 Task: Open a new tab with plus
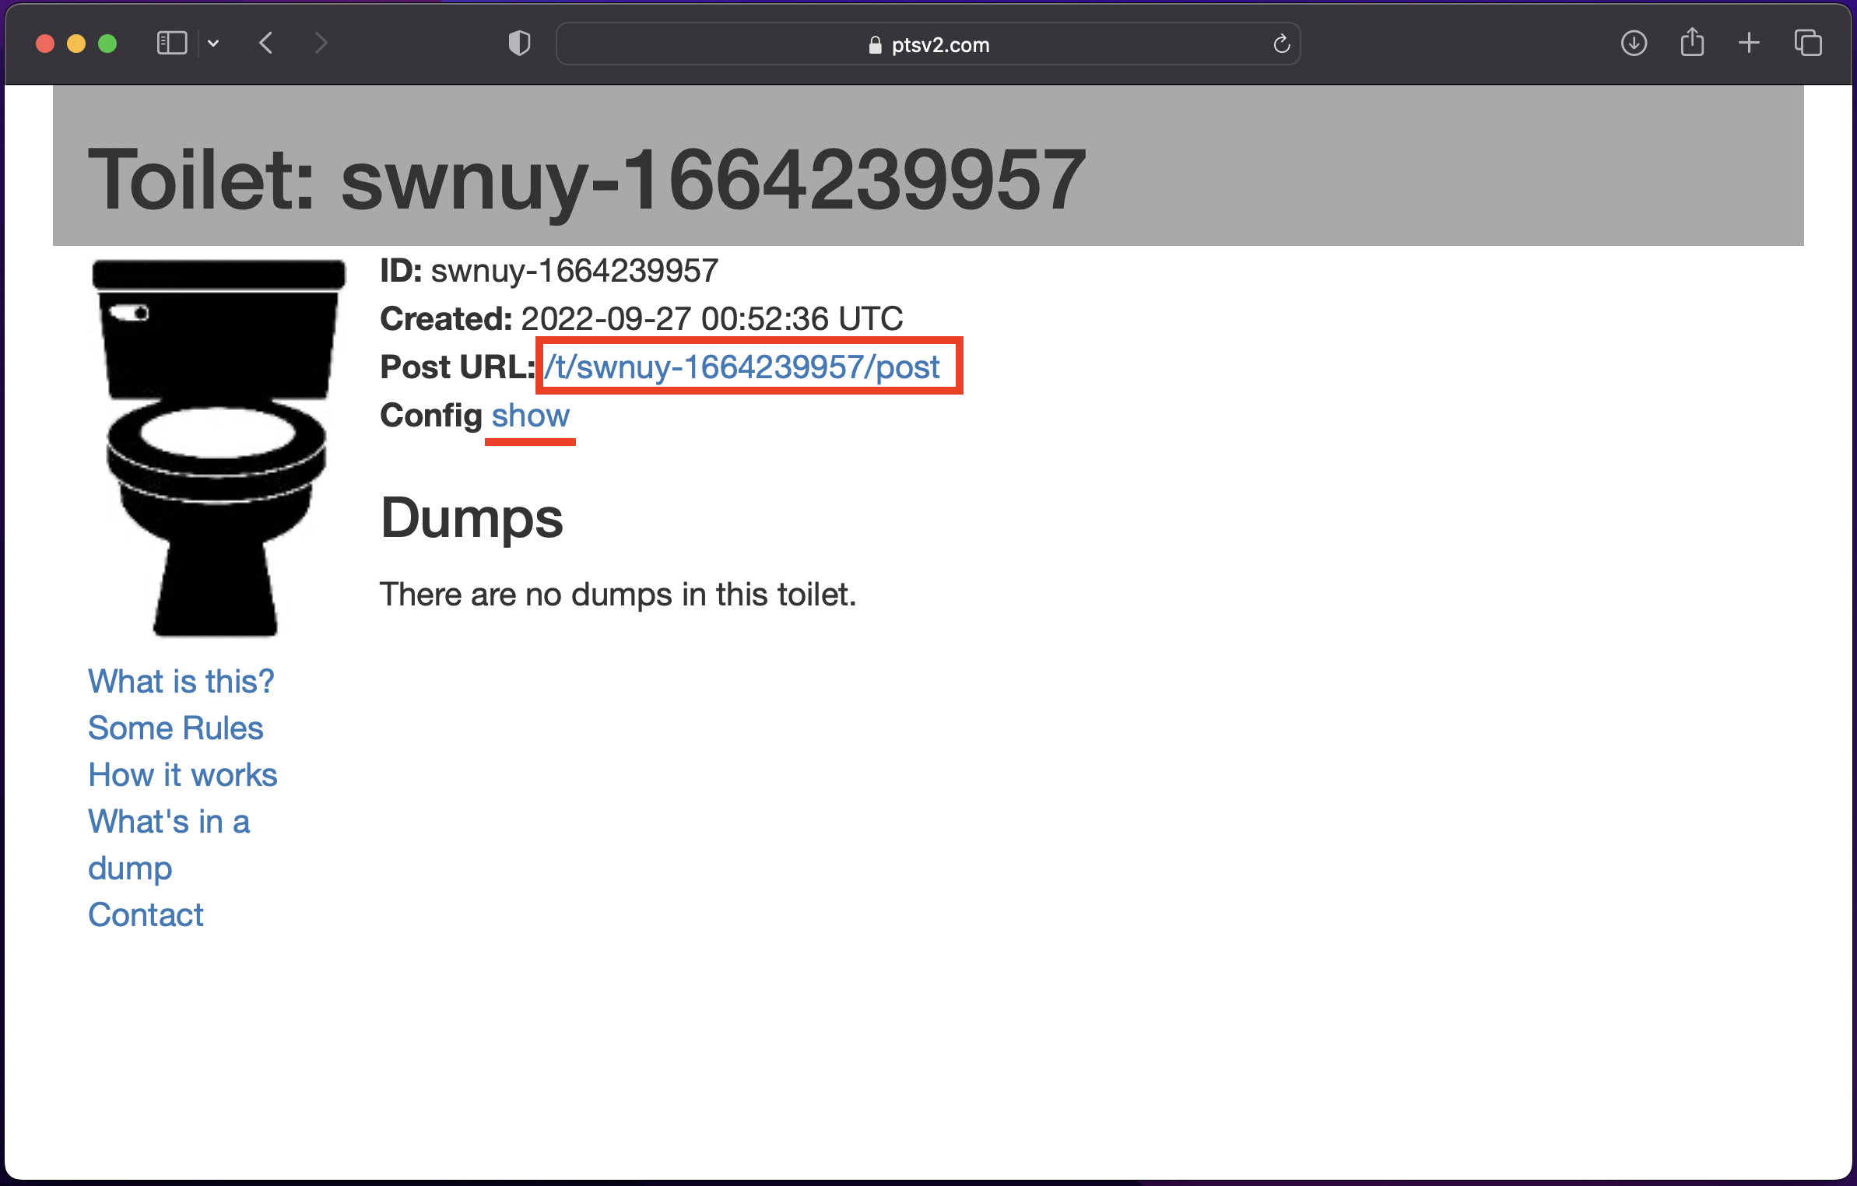(x=1749, y=43)
